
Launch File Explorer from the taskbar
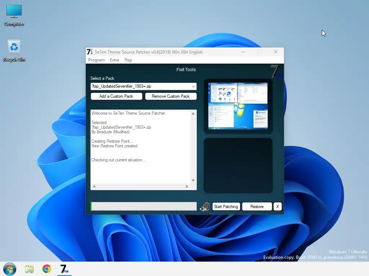29,269
